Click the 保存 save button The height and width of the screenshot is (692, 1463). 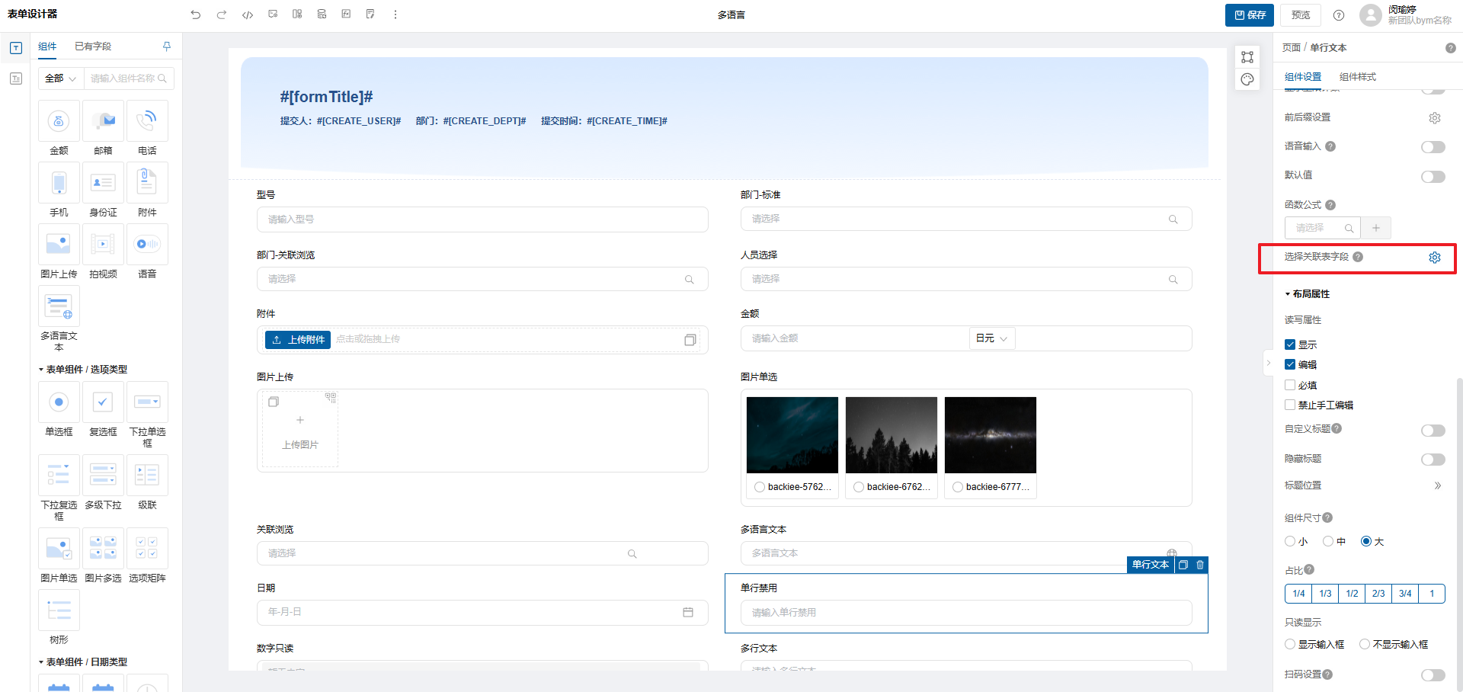click(x=1250, y=15)
